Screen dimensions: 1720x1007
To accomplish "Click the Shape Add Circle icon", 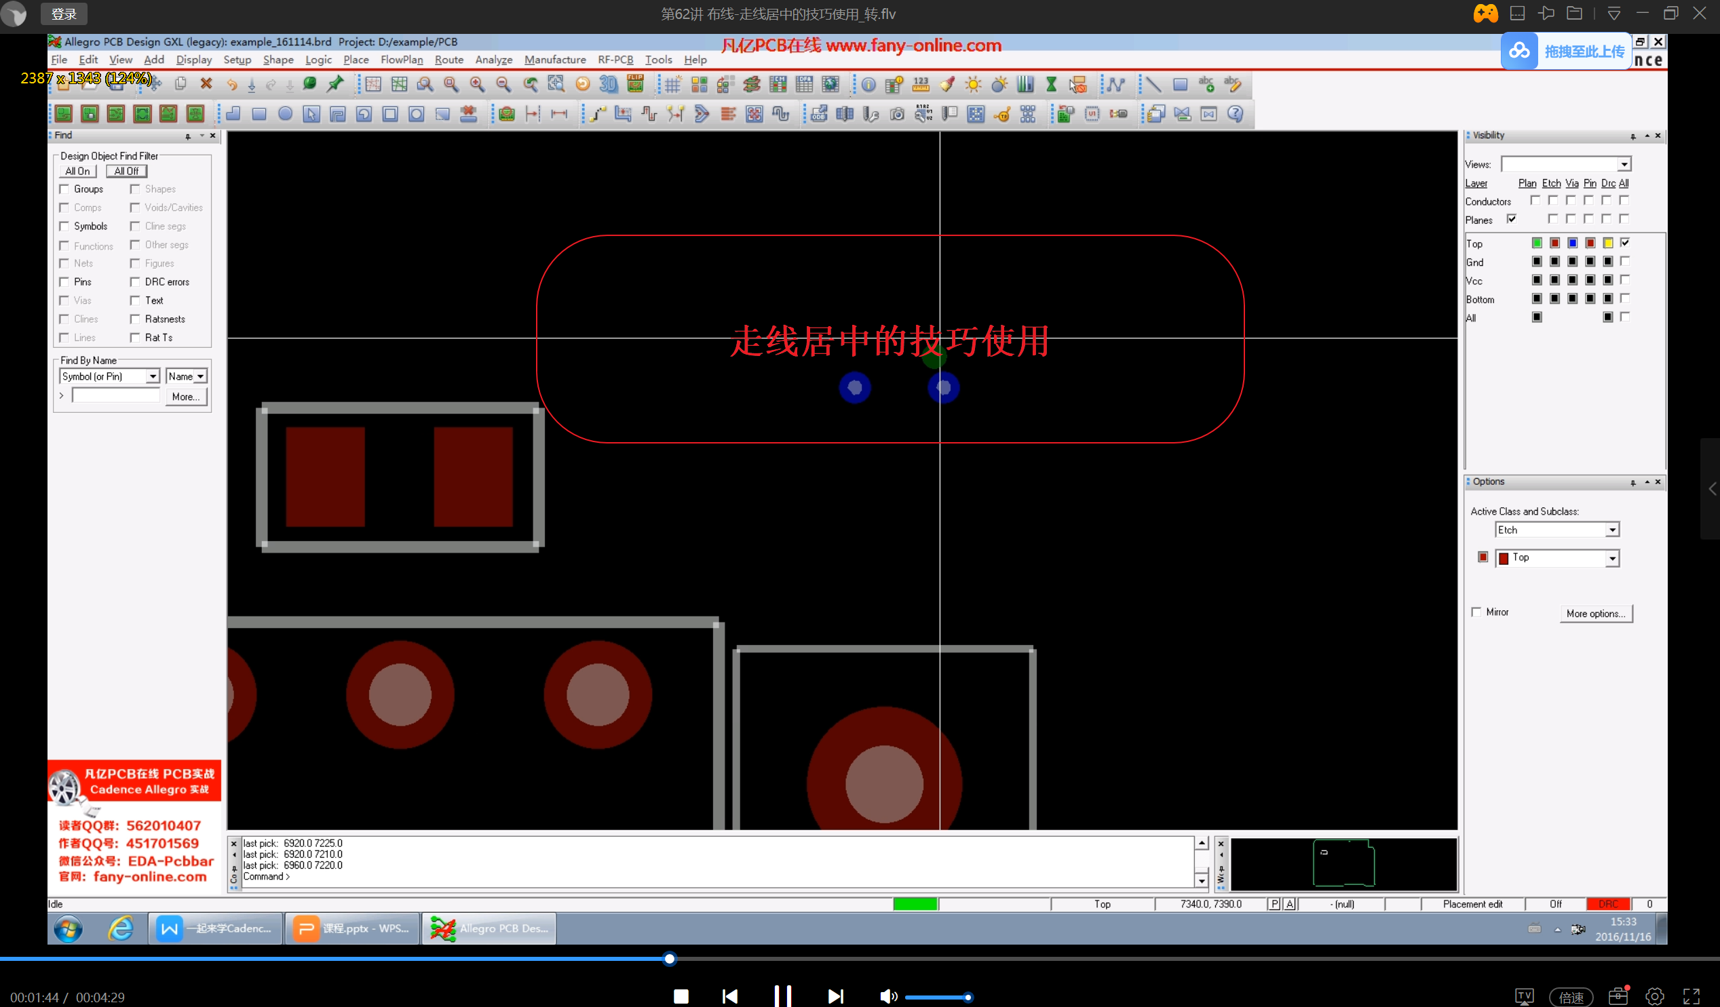I will pos(285,114).
